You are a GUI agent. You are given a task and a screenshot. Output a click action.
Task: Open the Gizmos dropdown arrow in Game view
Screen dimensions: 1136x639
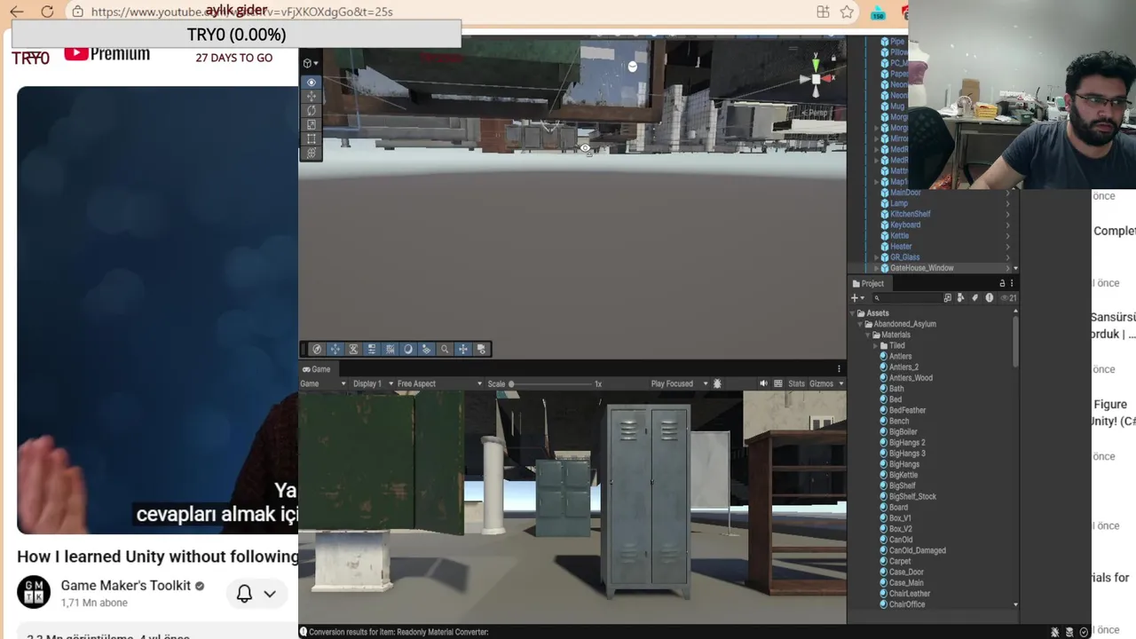tap(840, 384)
